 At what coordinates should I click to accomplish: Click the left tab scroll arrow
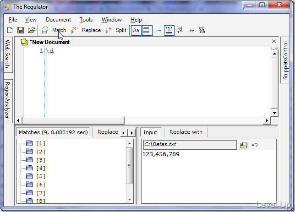click(123, 133)
